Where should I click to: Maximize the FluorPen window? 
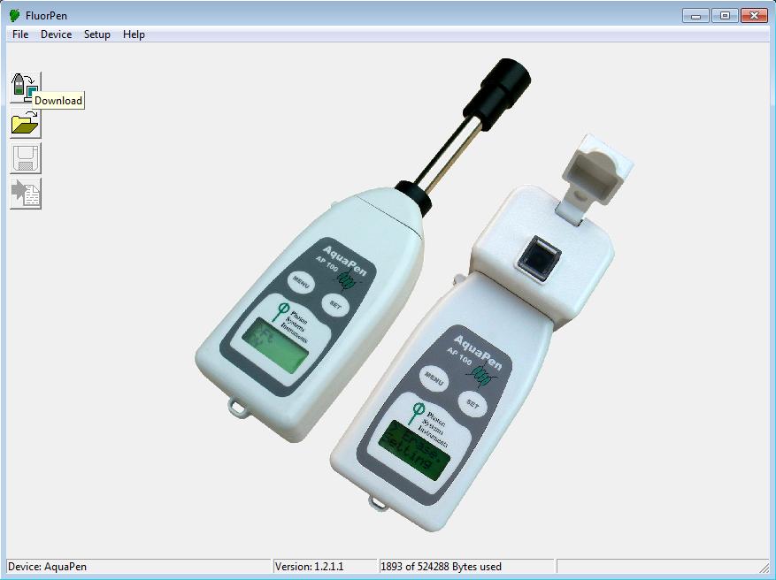click(x=725, y=16)
